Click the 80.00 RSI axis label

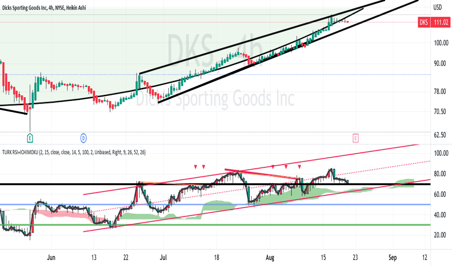click(440, 174)
